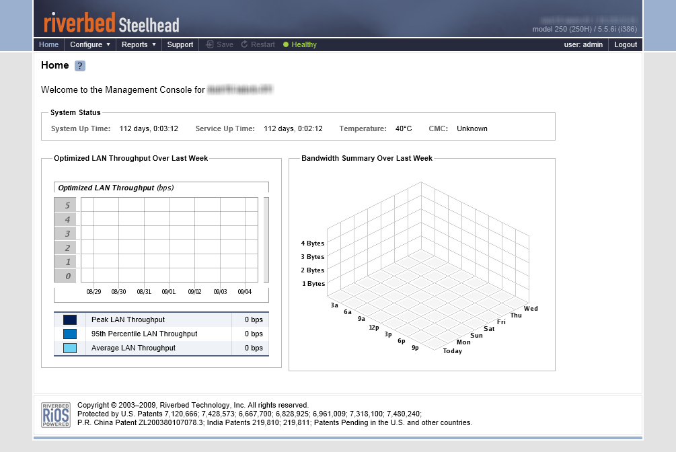Click the Optimized LAN Throughput (bps) chart title
Viewport: 676px width, 452px height.
pos(116,188)
